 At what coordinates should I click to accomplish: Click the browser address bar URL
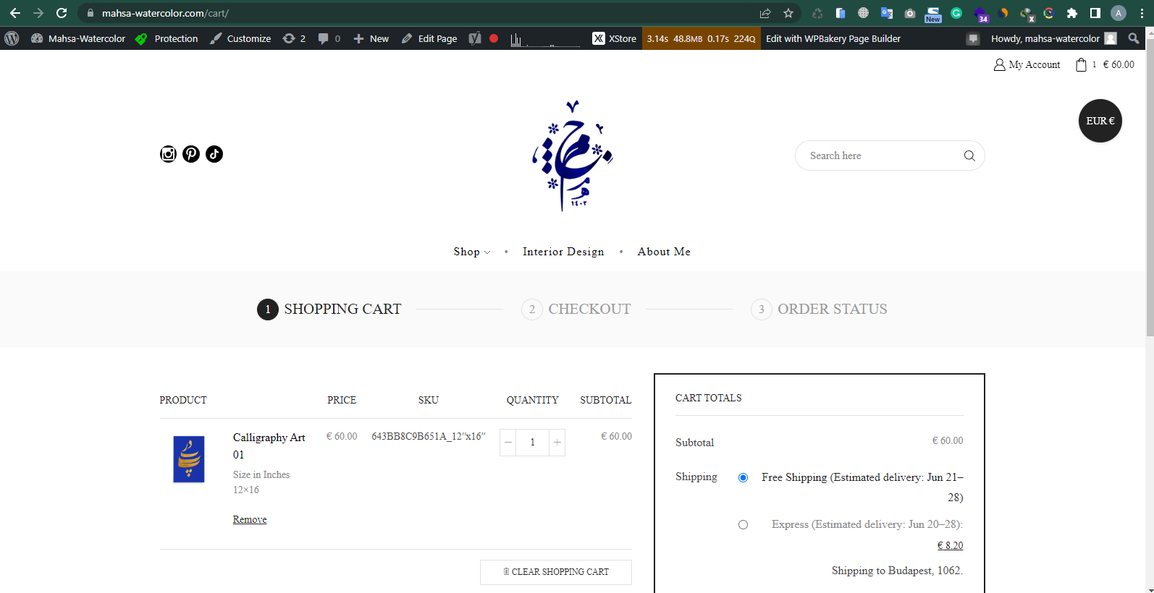tap(165, 13)
